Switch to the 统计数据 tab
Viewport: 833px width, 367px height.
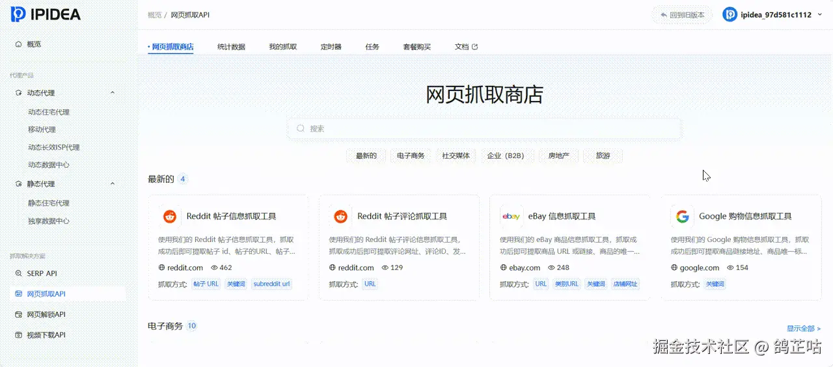[x=231, y=47]
